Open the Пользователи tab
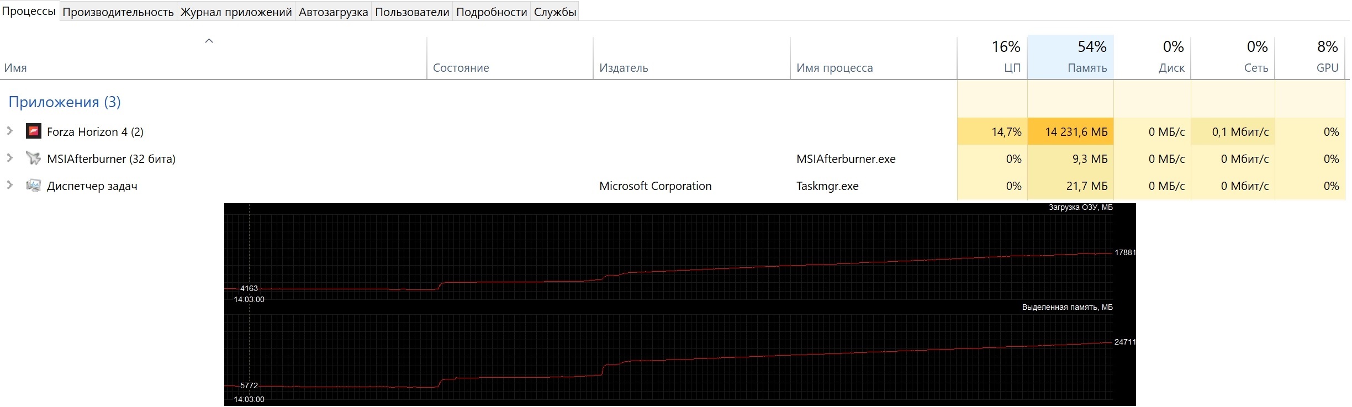This screenshot has height=407, width=1352. click(412, 12)
